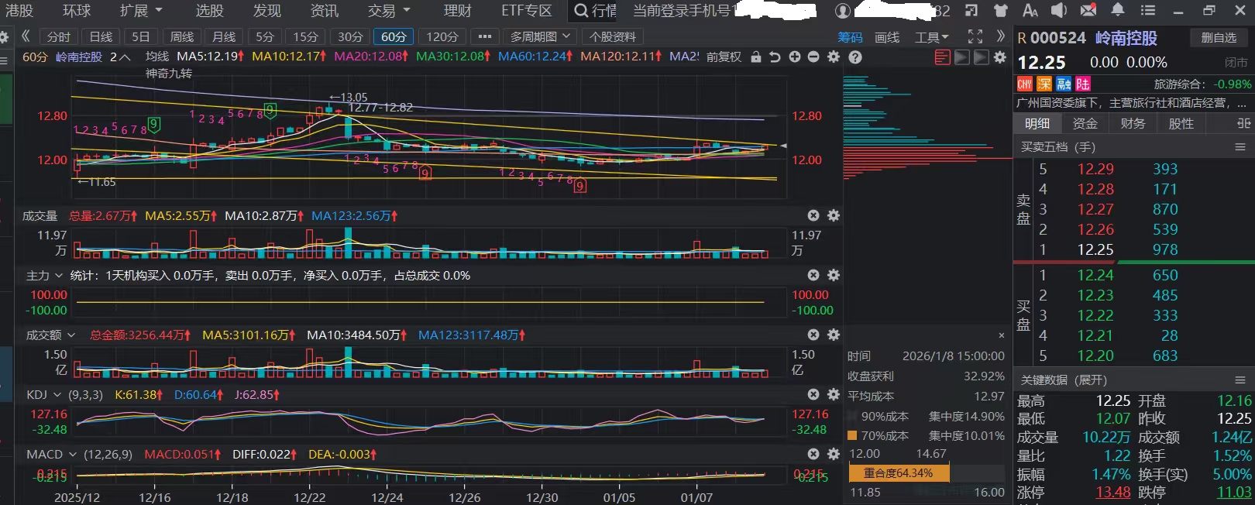Open the skin shirt icon in title bar
Image resolution: width=1255 pixels, height=505 pixels.
(1001, 11)
